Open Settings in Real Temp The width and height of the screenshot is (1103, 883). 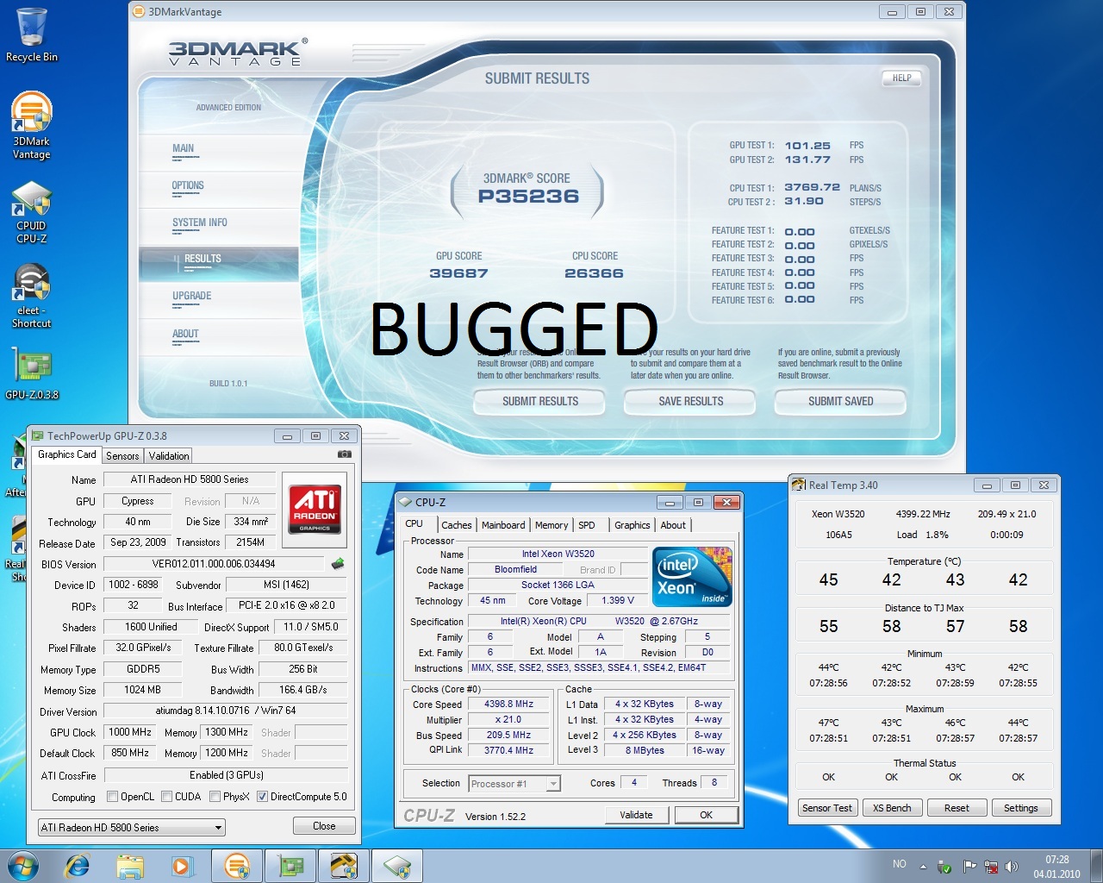tap(1021, 808)
